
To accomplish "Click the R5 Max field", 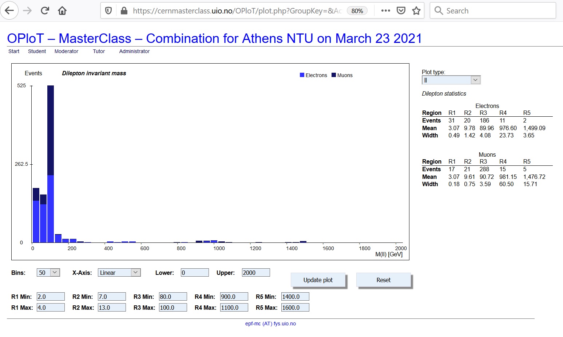I will [x=295, y=308].
